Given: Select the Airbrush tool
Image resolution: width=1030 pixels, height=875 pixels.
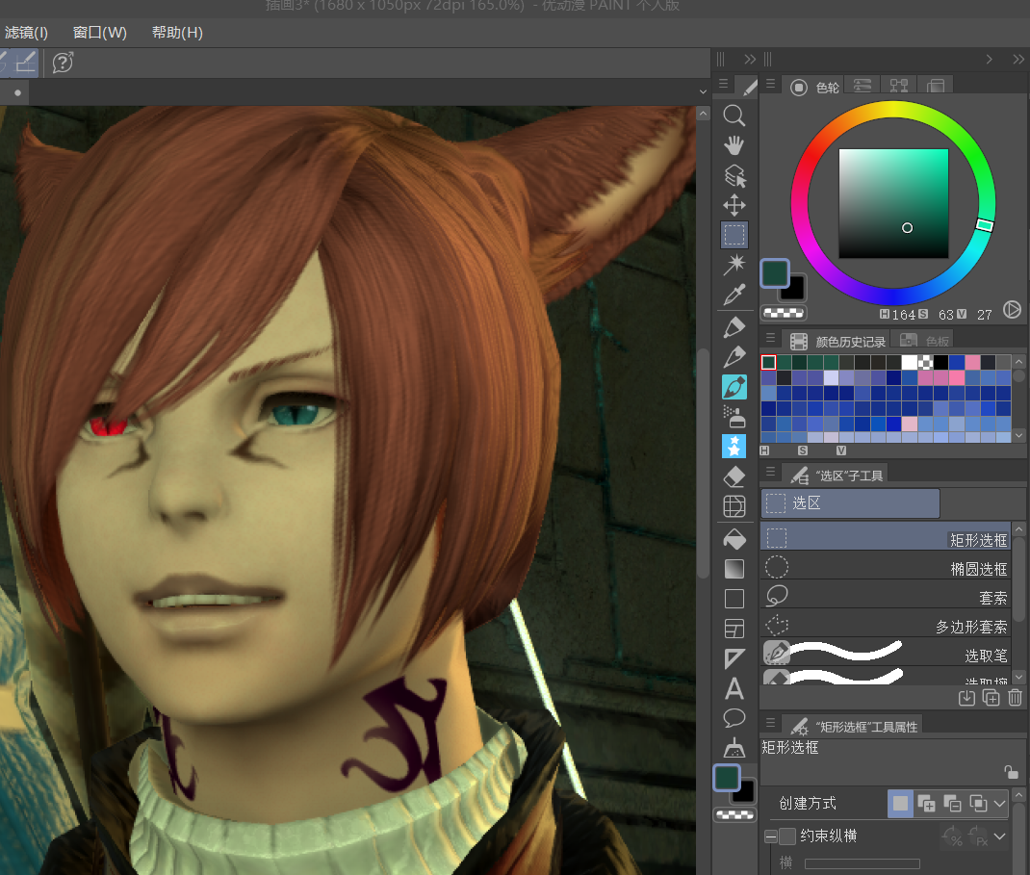Looking at the screenshot, I should (x=734, y=417).
